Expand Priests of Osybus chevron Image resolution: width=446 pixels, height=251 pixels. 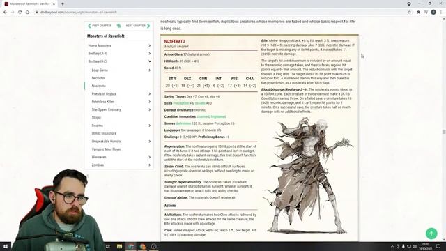pyautogui.click(x=149, y=94)
